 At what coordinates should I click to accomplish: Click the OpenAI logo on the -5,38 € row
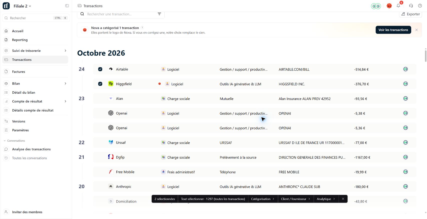click(x=111, y=113)
